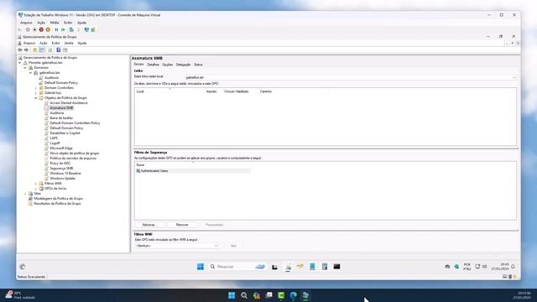Go forward using the console Forward arrow
This screenshot has width=537, height=302.
(26, 50)
